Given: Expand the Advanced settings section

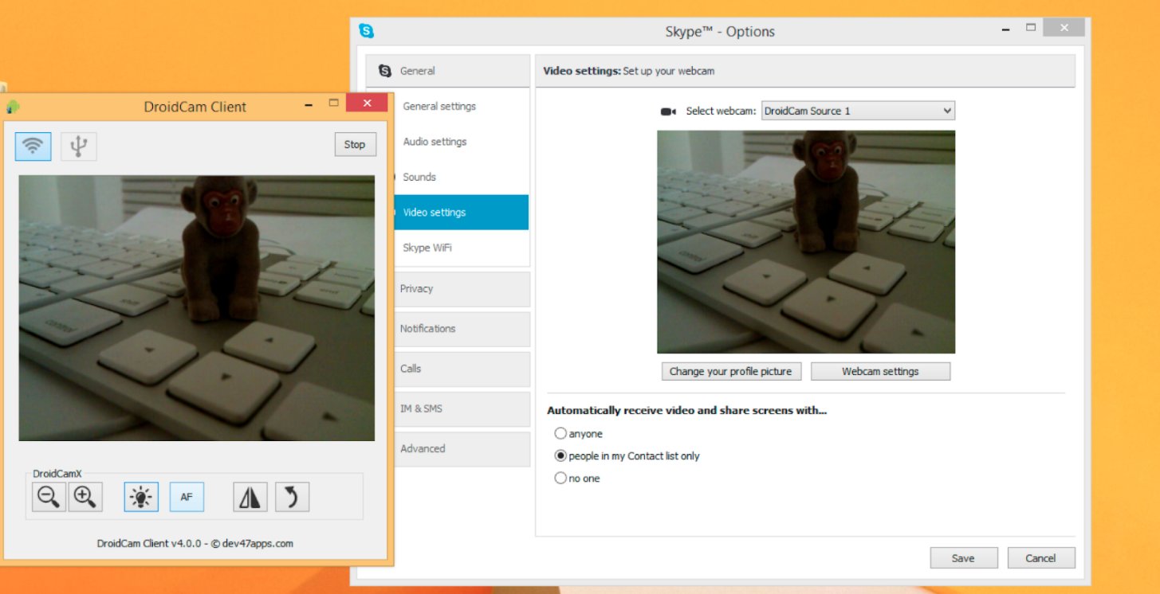Looking at the screenshot, I should (x=423, y=448).
